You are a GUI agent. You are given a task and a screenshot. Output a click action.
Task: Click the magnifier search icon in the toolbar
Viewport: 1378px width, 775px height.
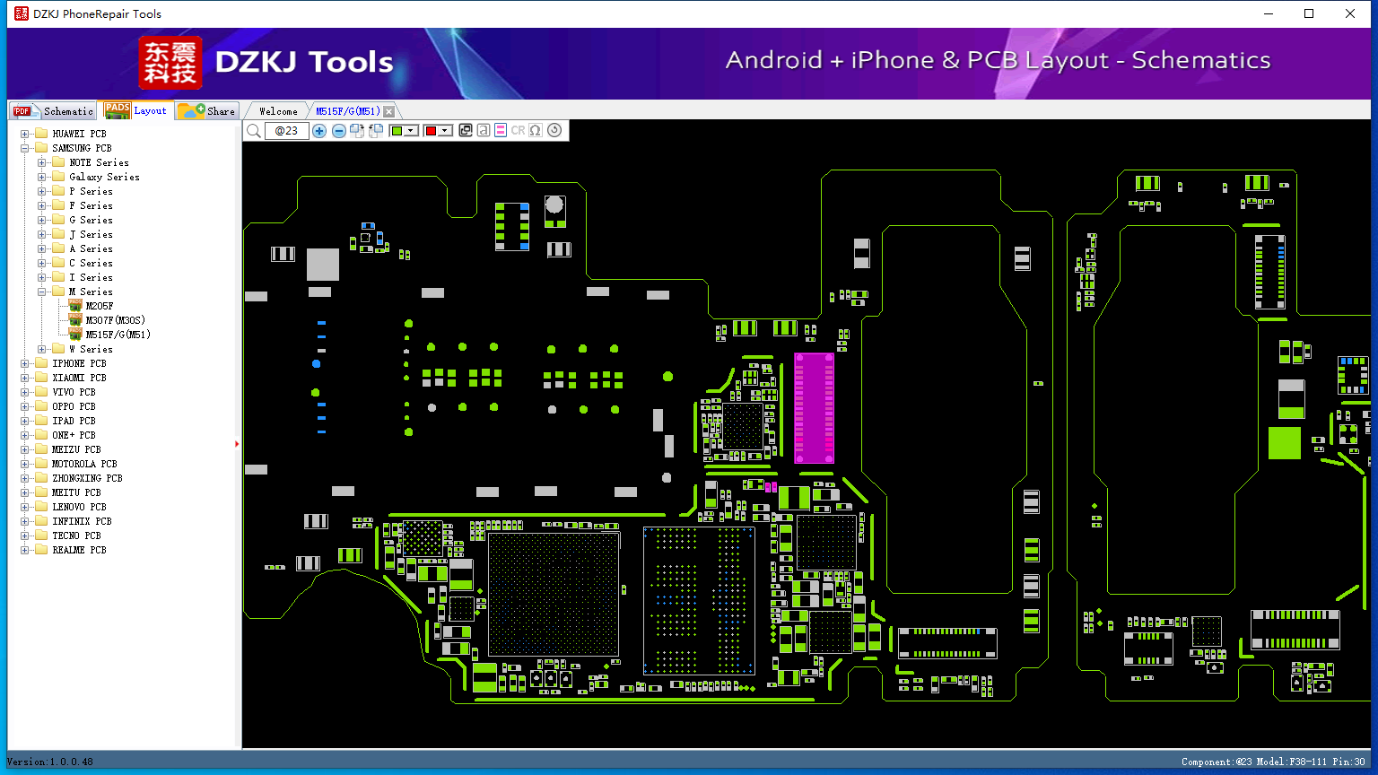(x=254, y=131)
